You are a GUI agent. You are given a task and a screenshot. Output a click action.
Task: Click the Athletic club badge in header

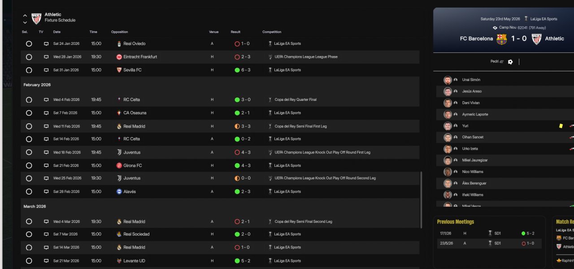pyautogui.click(x=36, y=18)
